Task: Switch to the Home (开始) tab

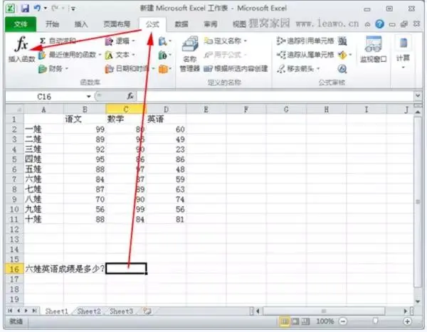Action: [52, 24]
